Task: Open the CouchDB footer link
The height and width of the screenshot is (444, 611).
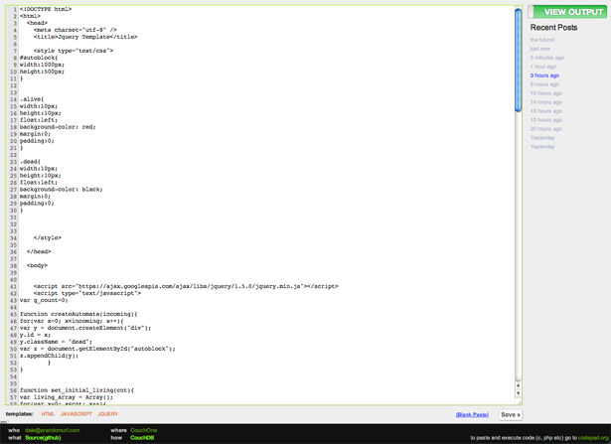Action: pos(142,438)
